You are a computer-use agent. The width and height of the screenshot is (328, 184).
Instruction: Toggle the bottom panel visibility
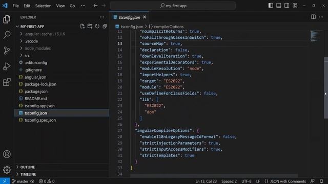(279, 6)
